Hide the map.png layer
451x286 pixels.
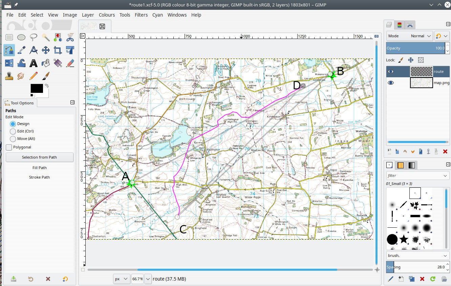[x=391, y=82]
